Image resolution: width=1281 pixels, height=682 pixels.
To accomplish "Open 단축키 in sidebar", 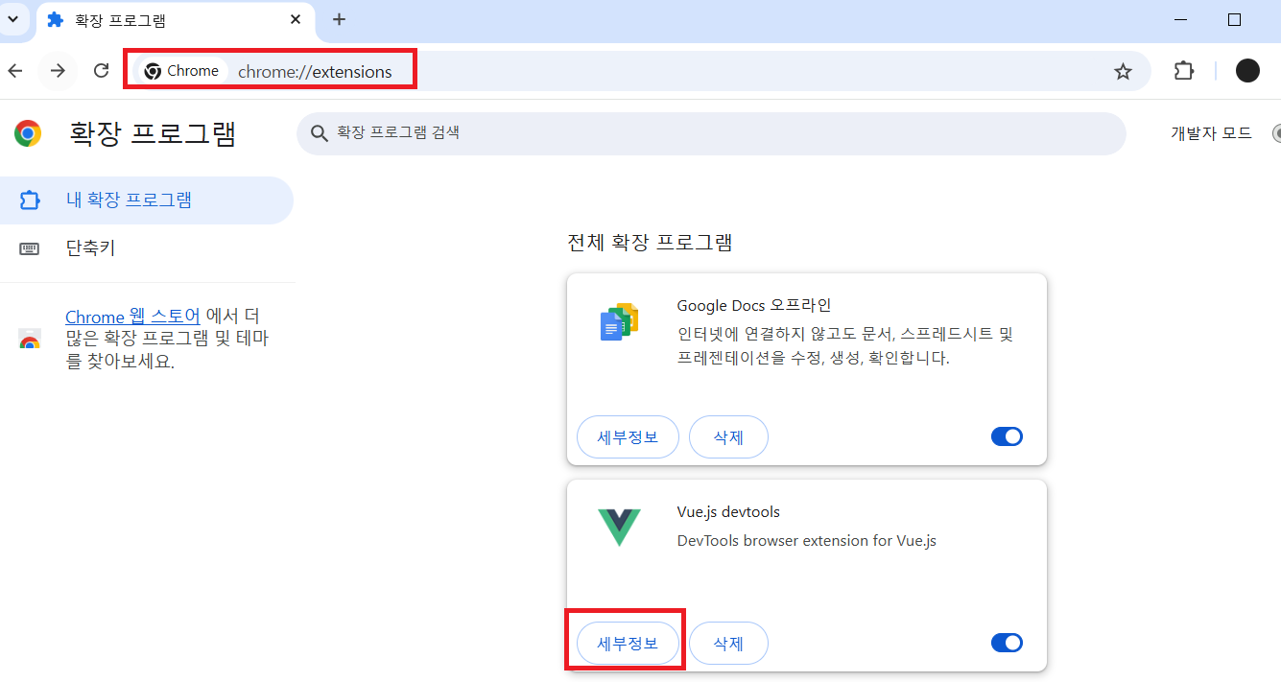I will click(146, 248).
